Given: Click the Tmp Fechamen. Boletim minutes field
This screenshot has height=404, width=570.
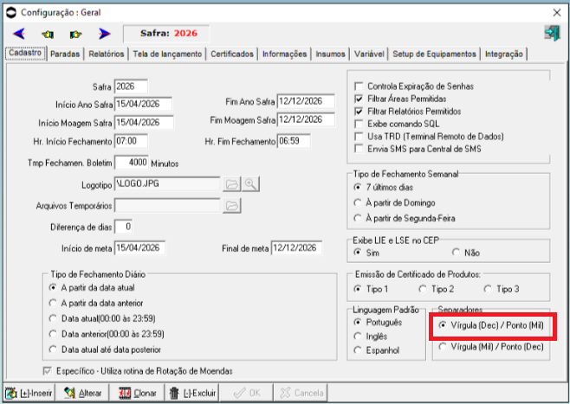Looking at the screenshot, I should point(131,163).
